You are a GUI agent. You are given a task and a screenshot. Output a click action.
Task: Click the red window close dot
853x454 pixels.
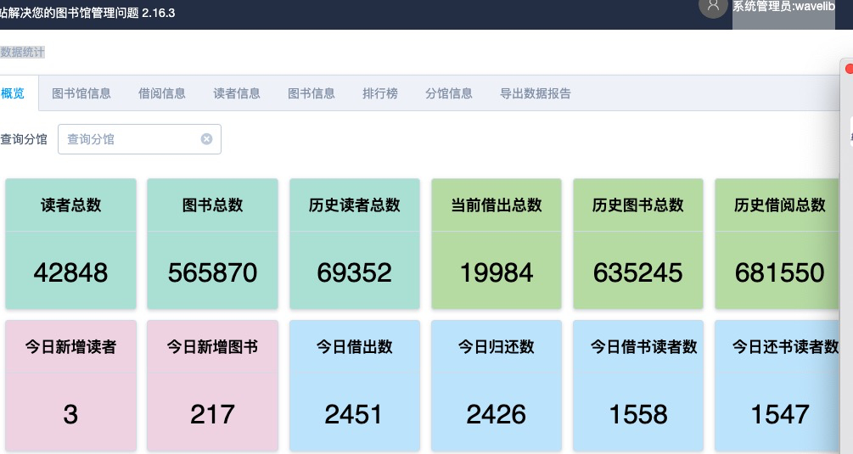point(849,69)
